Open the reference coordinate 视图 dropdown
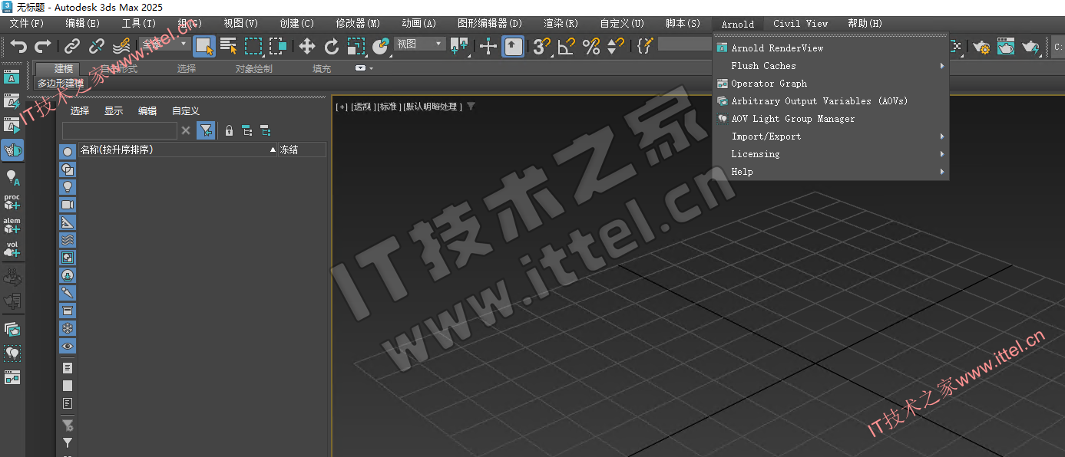Viewport: 1065px width, 457px height. tap(419, 44)
